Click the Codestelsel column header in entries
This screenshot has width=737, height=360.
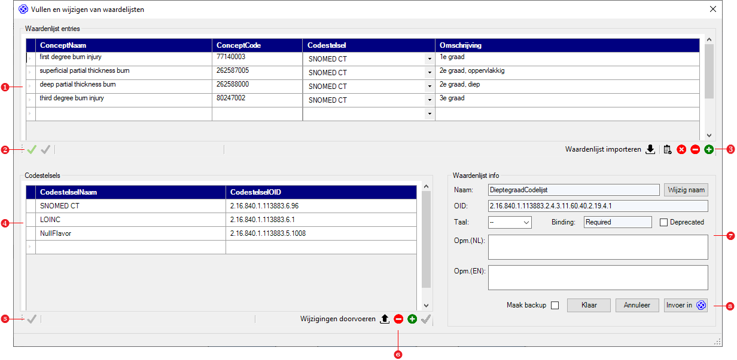pos(369,45)
